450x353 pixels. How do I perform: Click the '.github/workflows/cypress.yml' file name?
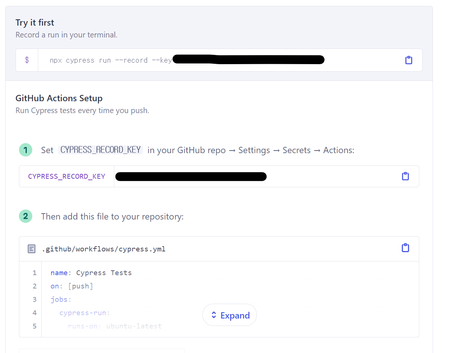[104, 249]
